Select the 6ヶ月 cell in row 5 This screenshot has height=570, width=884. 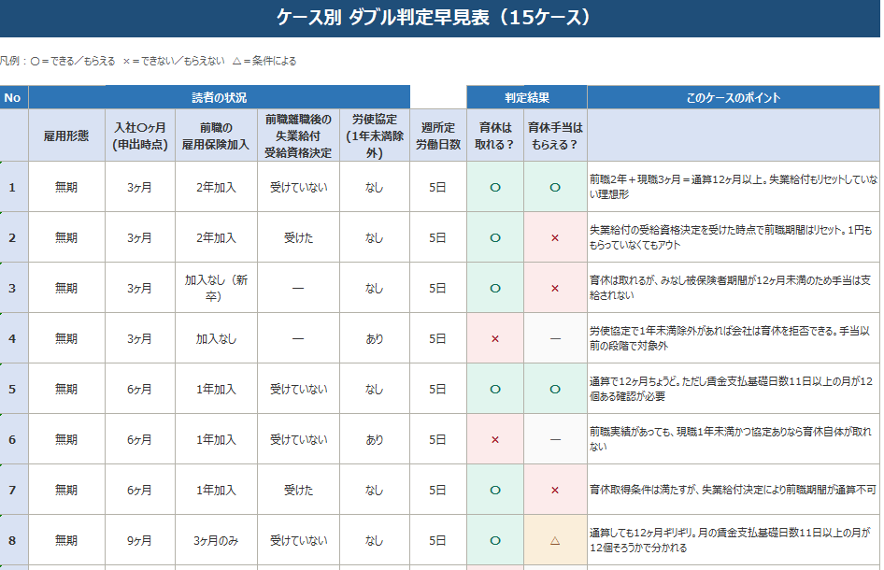[x=140, y=389]
